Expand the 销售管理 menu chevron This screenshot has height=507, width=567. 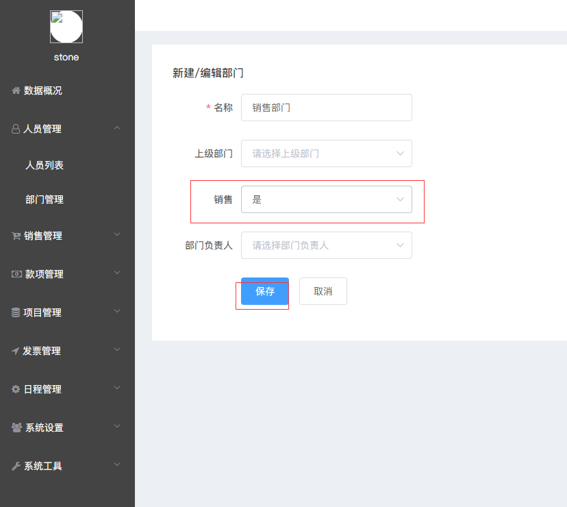point(117,234)
